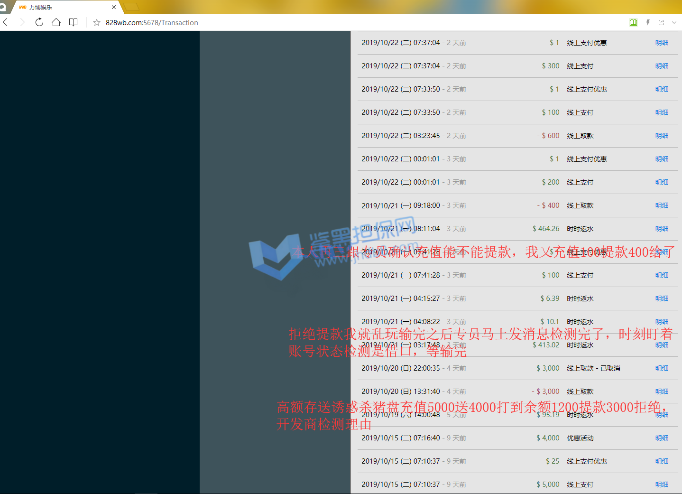The height and width of the screenshot is (494, 682).
Task: Expand the toolbar dropdown chevron
Action: [x=674, y=22]
